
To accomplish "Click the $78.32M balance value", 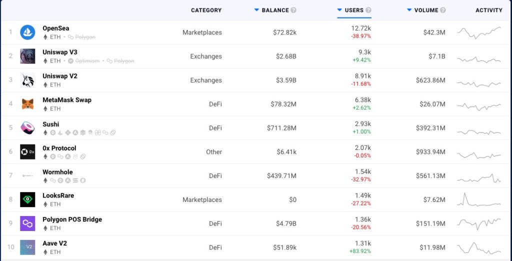I will click(x=283, y=104).
